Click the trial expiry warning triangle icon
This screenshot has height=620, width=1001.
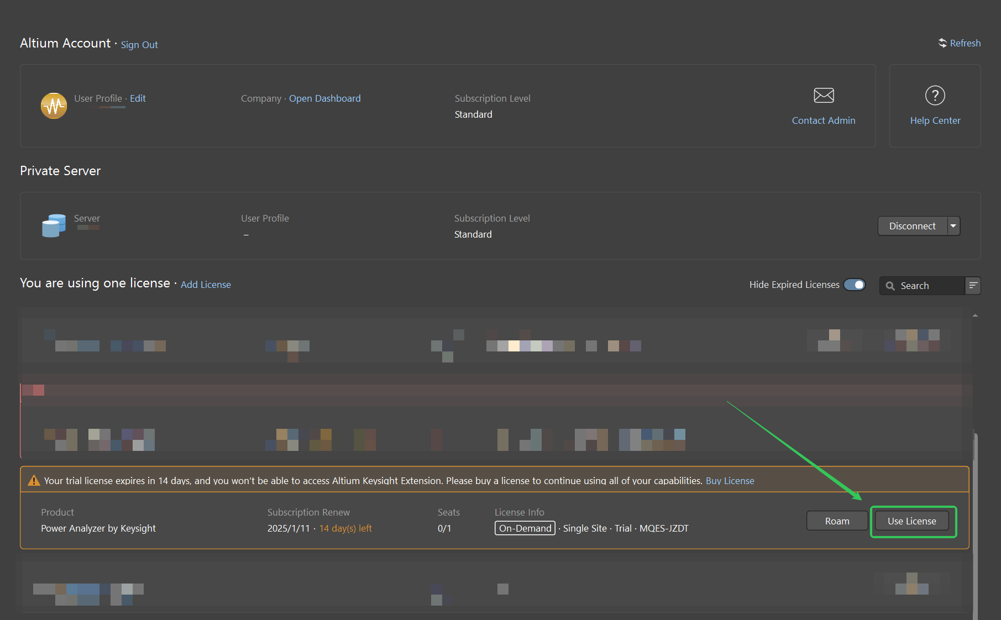click(34, 481)
